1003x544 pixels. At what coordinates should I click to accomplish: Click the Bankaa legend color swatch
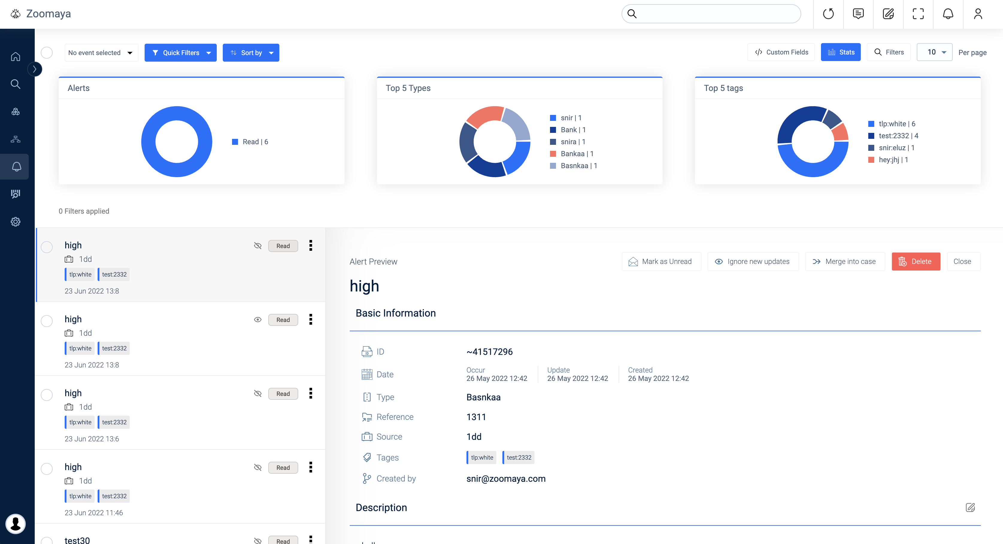(553, 154)
